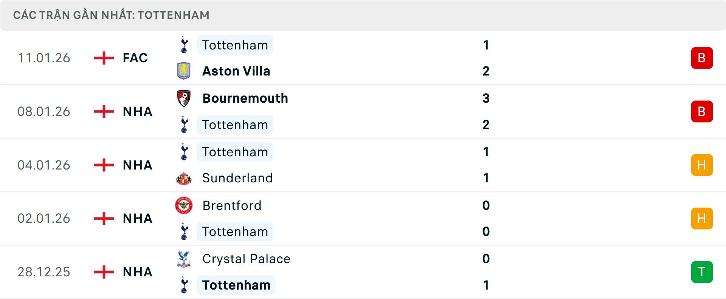Expand the NHA label on the 04.01.26 row
726x299 pixels.
tap(137, 165)
